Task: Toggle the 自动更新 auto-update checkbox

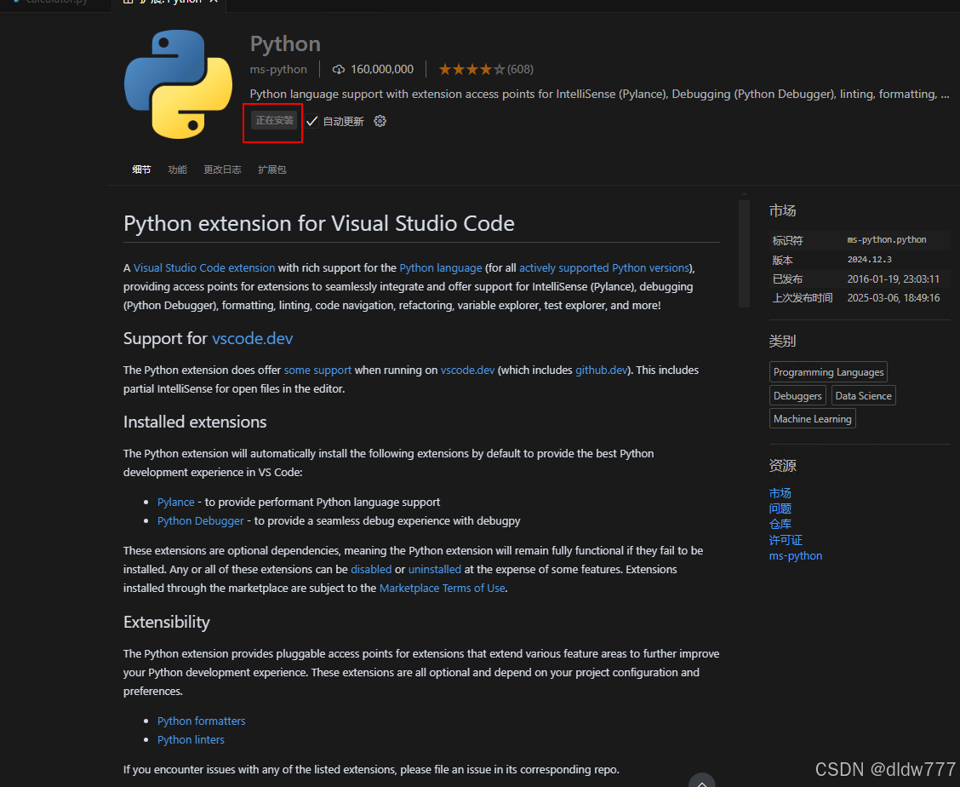Action: click(x=312, y=121)
